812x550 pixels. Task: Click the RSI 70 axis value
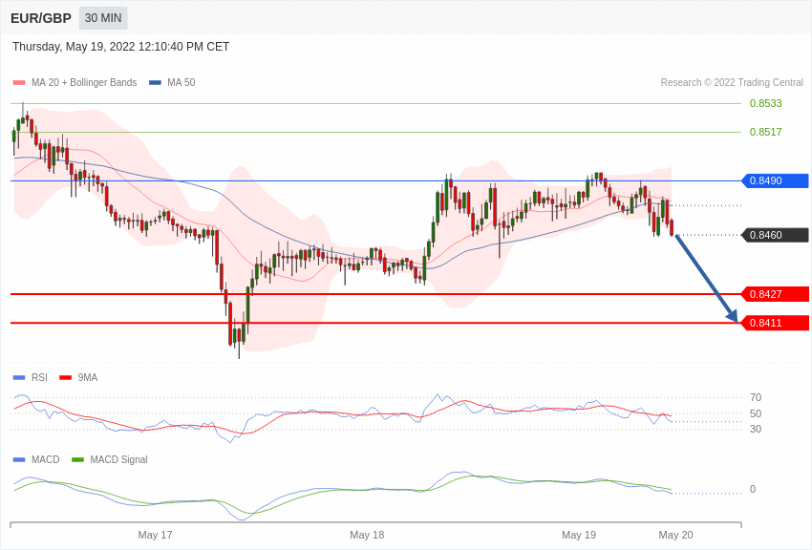click(756, 398)
